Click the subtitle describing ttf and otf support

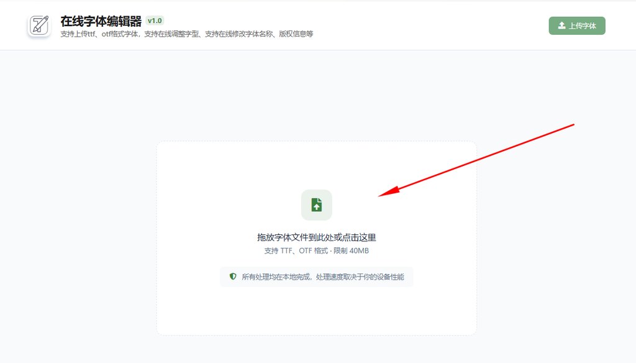point(186,34)
